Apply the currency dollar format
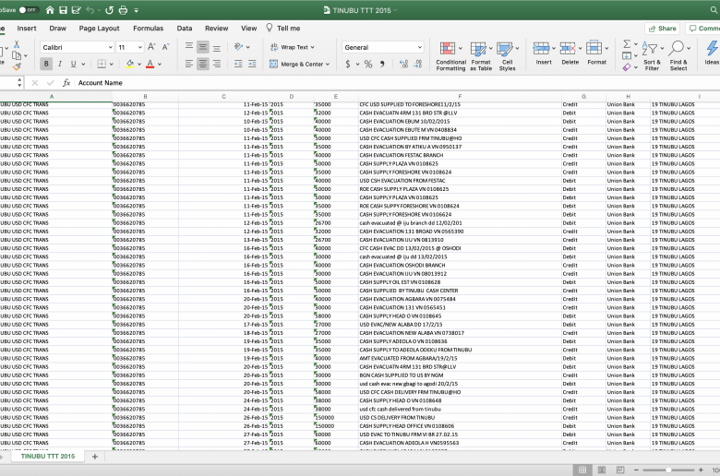Screen dimensions: 720x476 pyautogui.click(x=348, y=65)
